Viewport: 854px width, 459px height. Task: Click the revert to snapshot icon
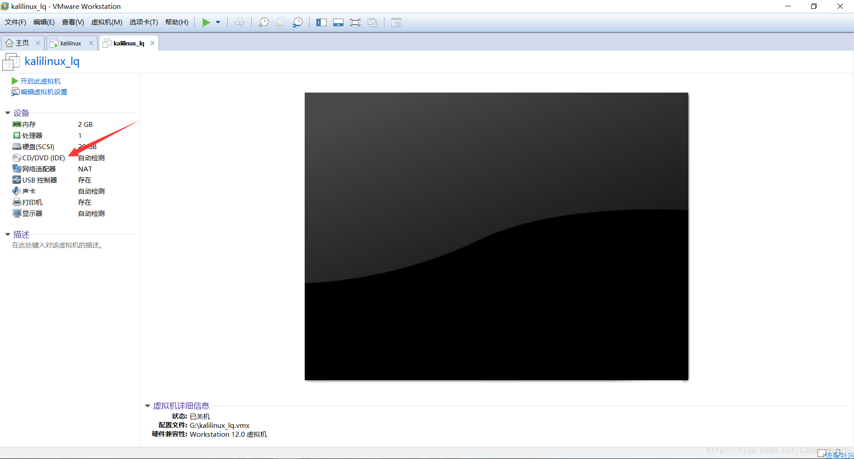[281, 22]
